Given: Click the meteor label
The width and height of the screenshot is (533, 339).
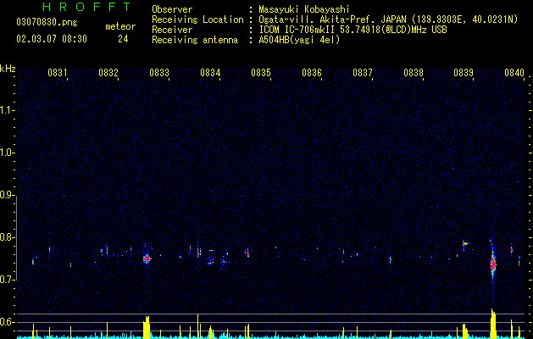Looking at the screenshot, I should [x=120, y=26].
